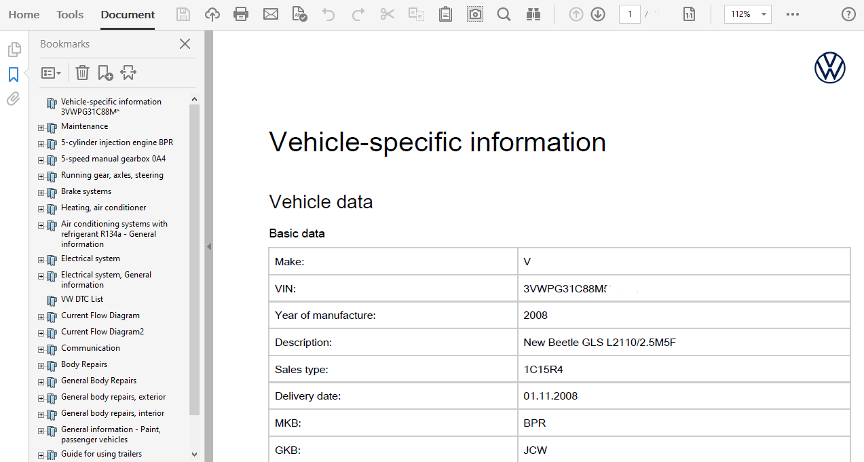Expand the Brake systems bookmark node
The height and width of the screenshot is (462, 864).
[x=41, y=193]
